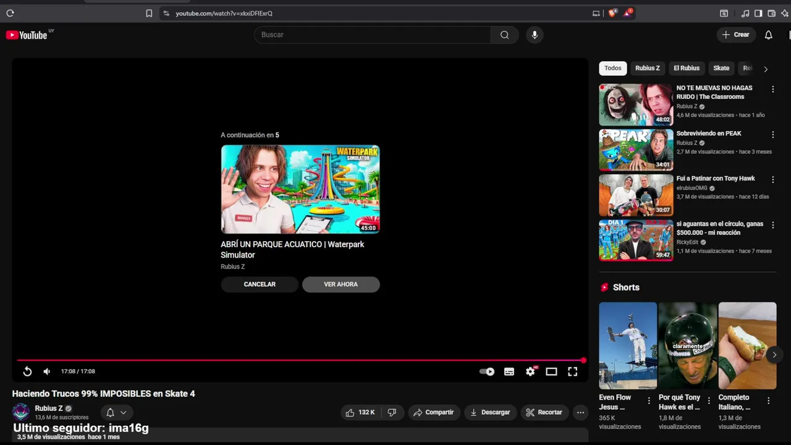Click the browser address bar URL
The height and width of the screenshot is (445, 791).
(x=224, y=13)
